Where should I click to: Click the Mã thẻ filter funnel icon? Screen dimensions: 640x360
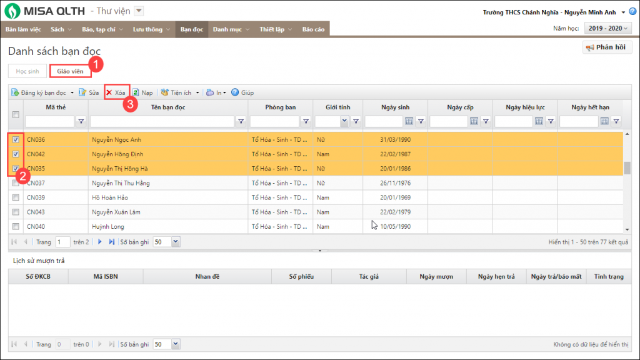point(81,121)
